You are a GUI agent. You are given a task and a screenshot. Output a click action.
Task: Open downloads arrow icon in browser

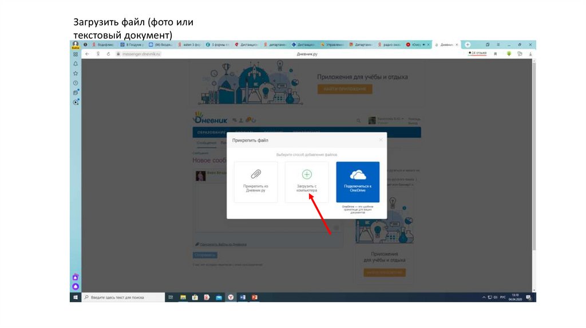(x=530, y=54)
